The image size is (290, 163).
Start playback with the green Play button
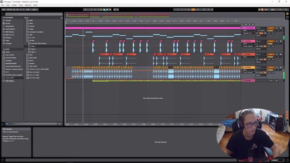point(101,10)
